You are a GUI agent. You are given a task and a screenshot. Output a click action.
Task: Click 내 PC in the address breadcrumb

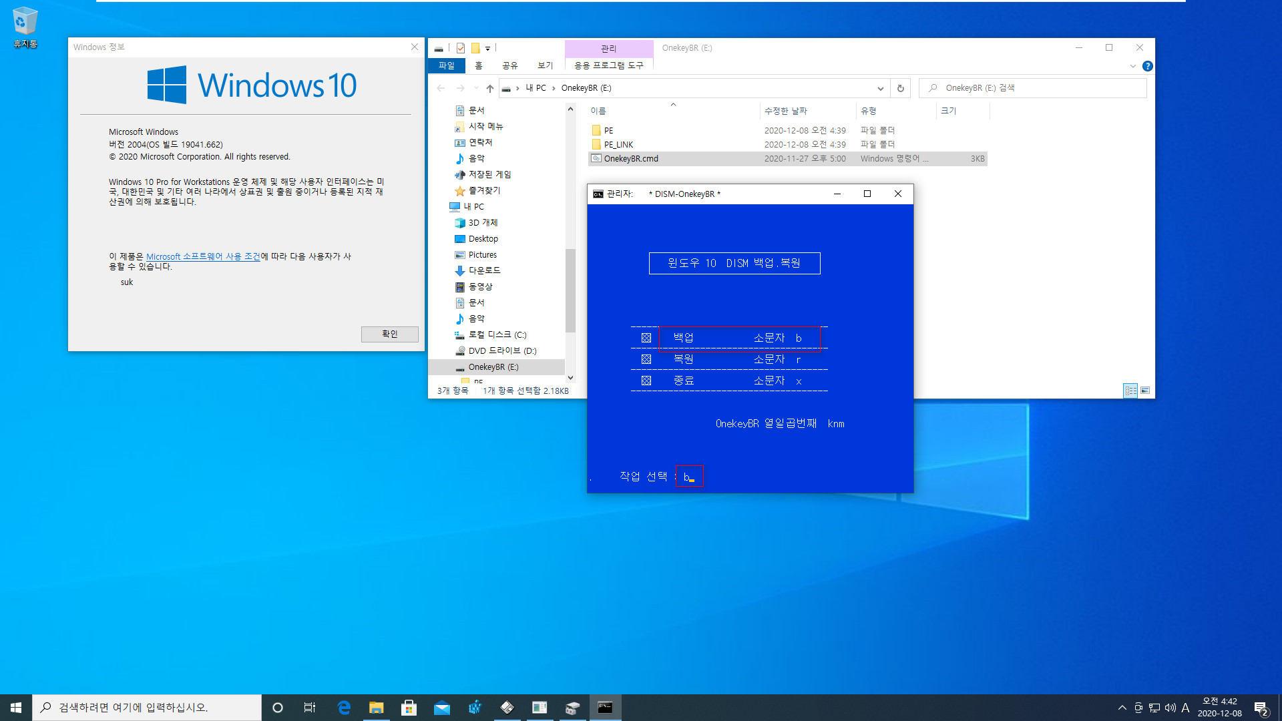click(536, 88)
